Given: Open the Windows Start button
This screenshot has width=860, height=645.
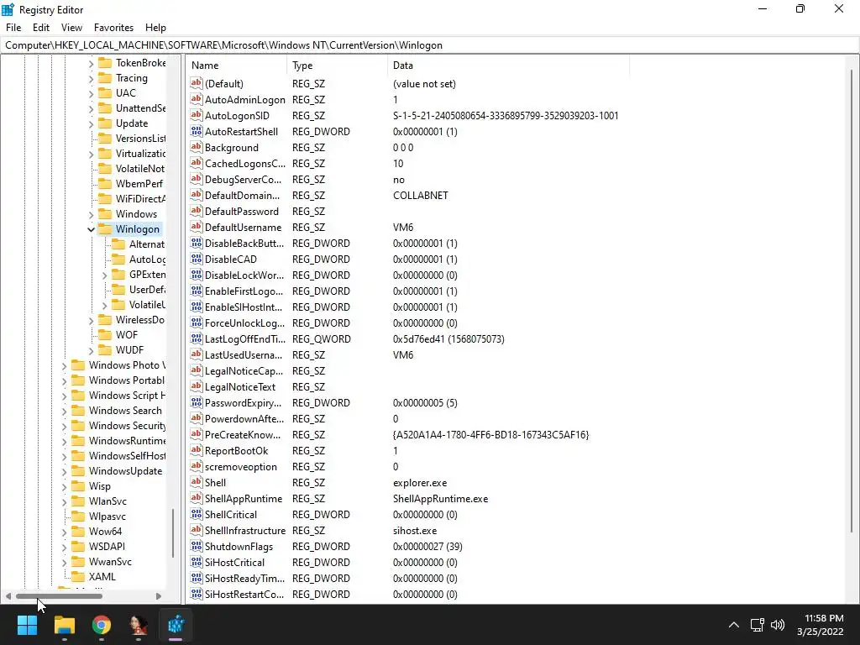Looking at the screenshot, I should (x=27, y=624).
